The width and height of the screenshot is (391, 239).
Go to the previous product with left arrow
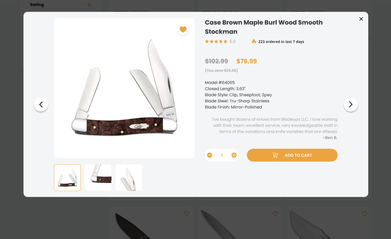41,105
